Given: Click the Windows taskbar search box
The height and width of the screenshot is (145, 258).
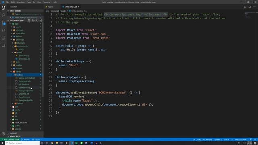Looking at the screenshot, I should (22, 143).
